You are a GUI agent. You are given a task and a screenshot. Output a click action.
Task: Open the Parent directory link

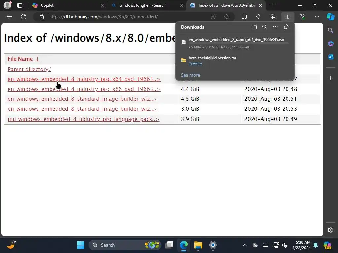click(x=29, y=69)
